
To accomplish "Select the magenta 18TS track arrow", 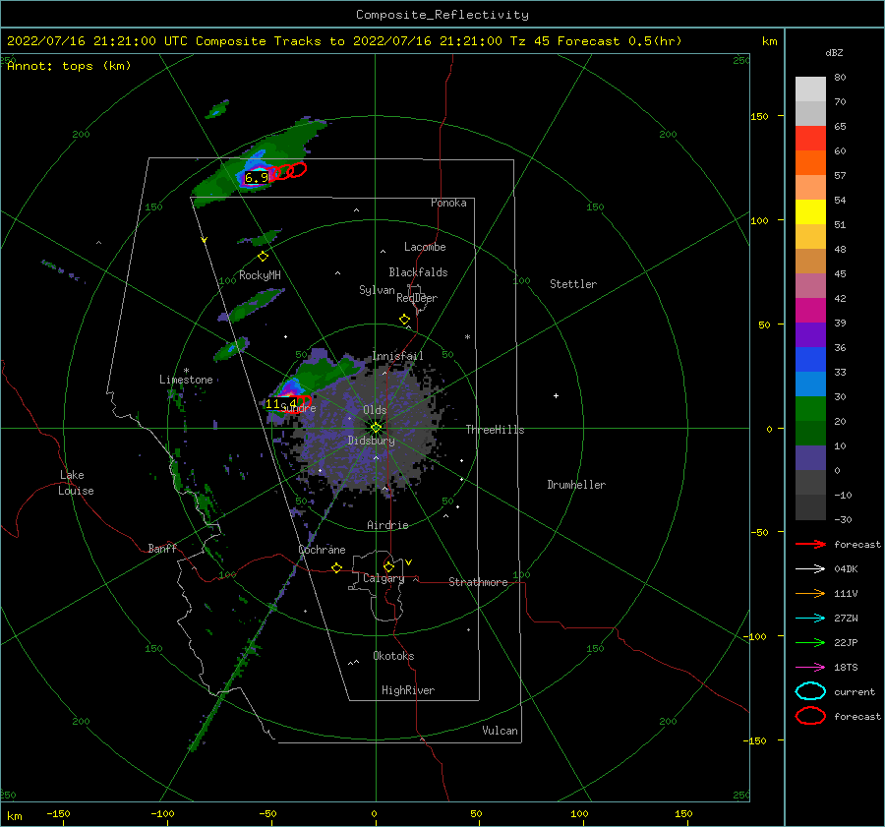I will click(810, 668).
